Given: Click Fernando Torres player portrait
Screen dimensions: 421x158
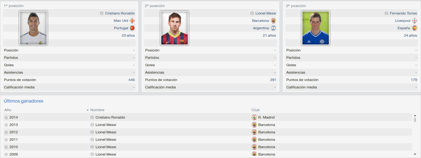Looking at the screenshot, I should 316,28.
